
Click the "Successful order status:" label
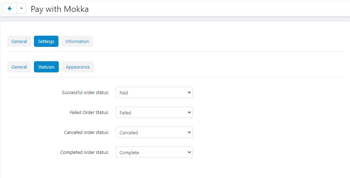pos(85,93)
